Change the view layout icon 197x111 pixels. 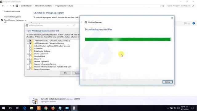coord(186,23)
